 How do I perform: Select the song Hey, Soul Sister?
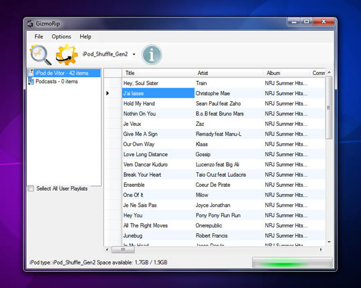[x=158, y=83]
